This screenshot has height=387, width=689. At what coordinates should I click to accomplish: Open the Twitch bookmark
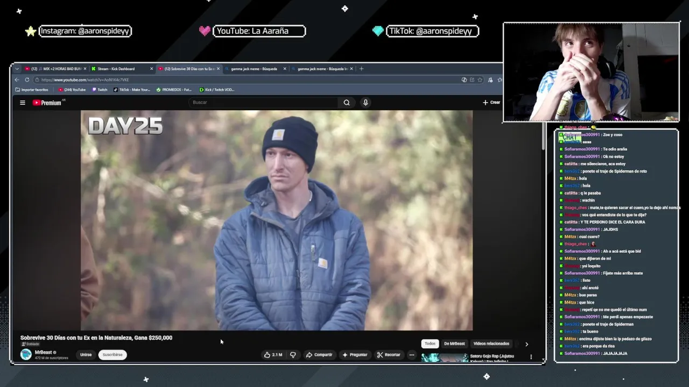tap(100, 90)
